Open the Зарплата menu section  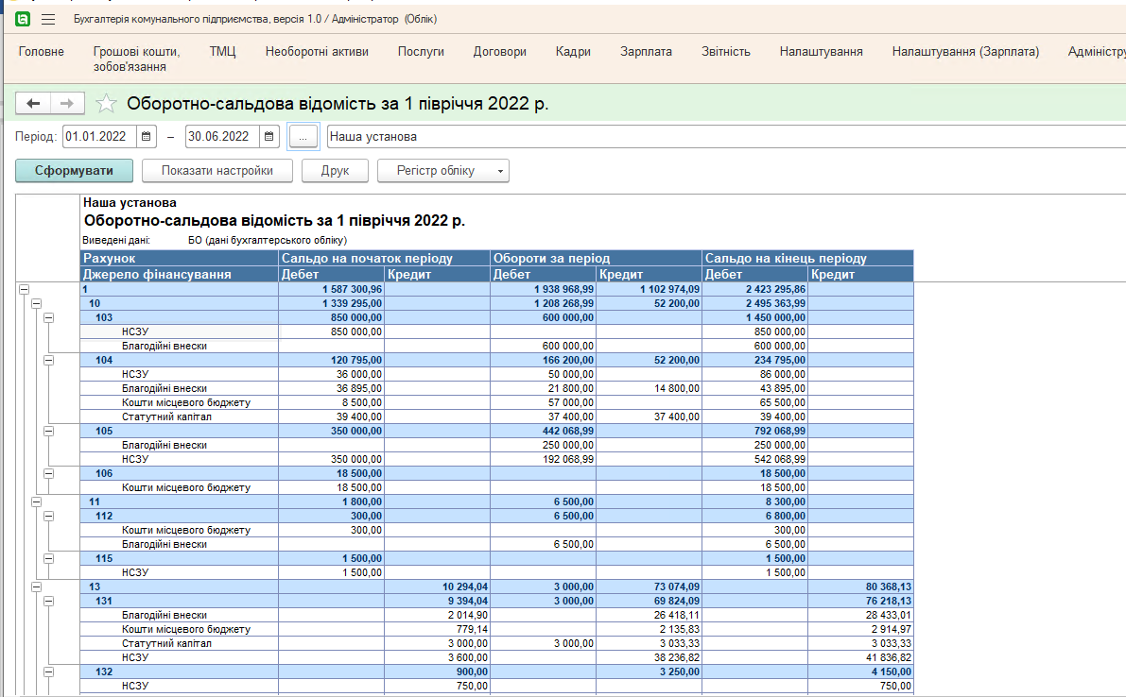646,52
